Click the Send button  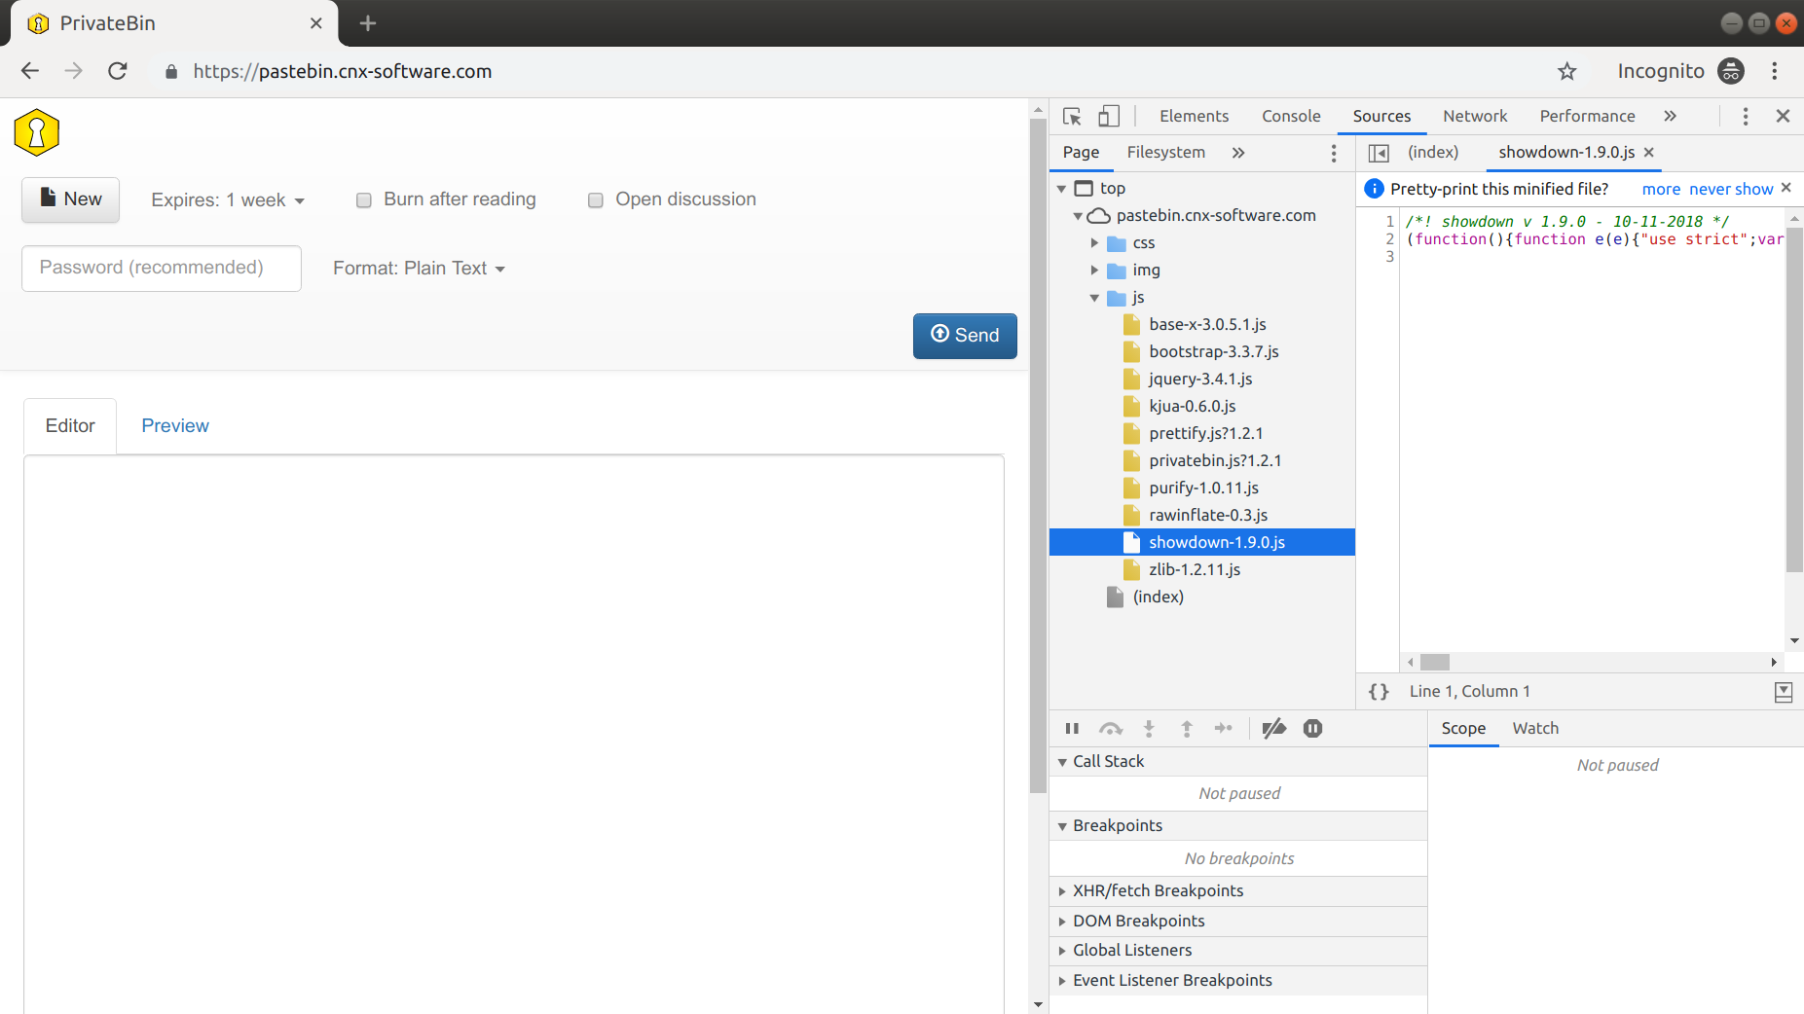click(964, 336)
